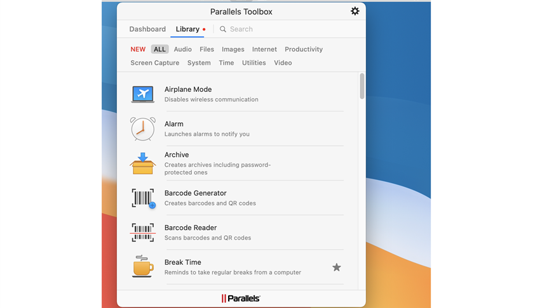Select the Time category filter

coord(226,63)
